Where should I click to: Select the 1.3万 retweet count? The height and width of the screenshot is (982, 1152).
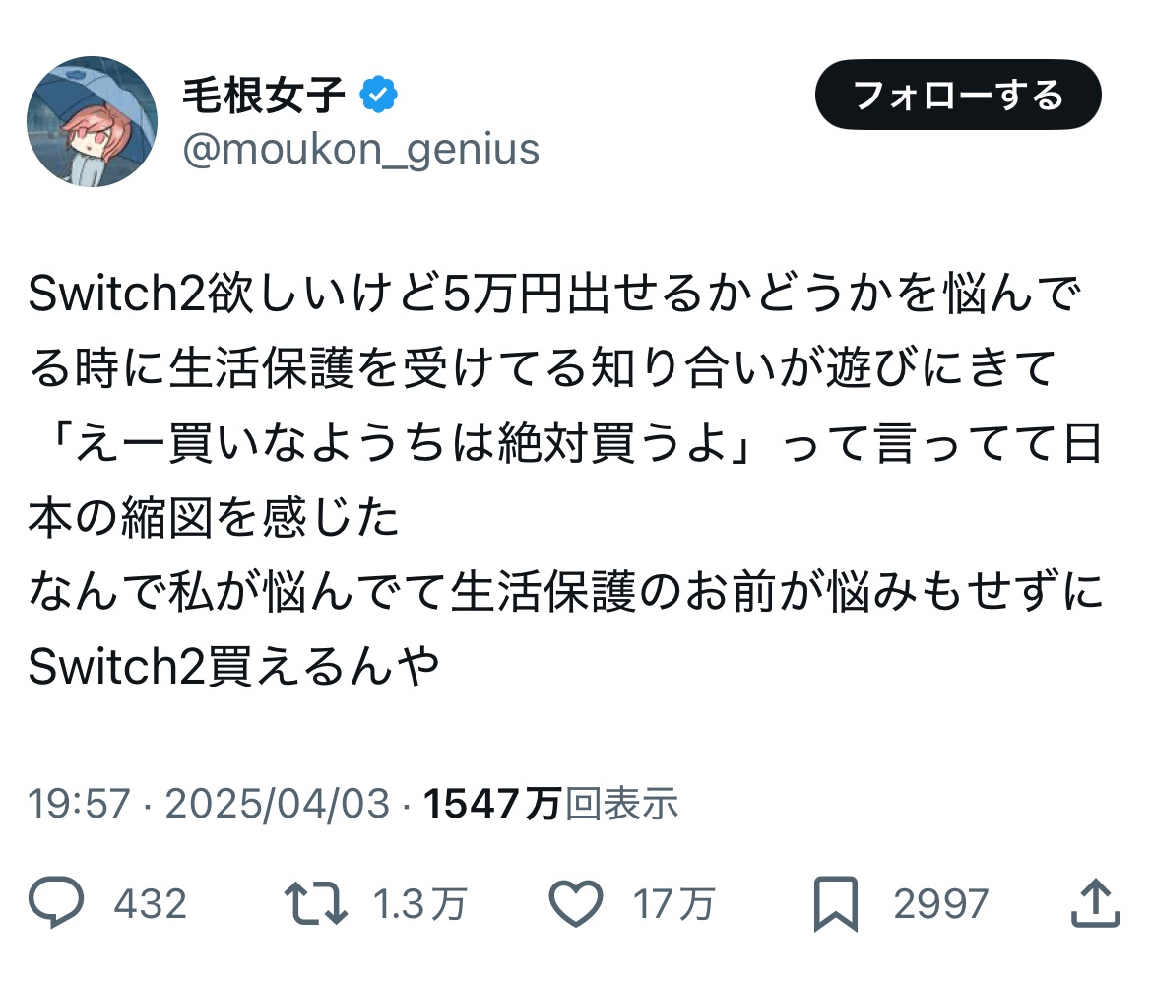[x=419, y=903]
